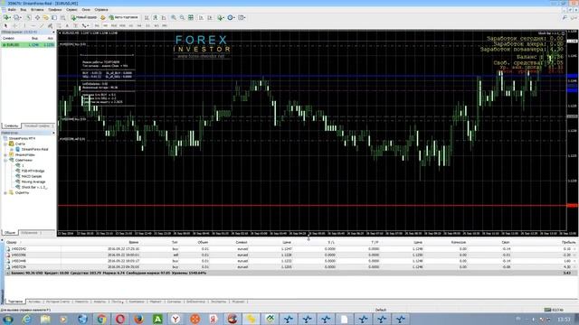Toggle the Auto Scroll chart icon
The width and height of the screenshot is (579, 325).
point(201,17)
